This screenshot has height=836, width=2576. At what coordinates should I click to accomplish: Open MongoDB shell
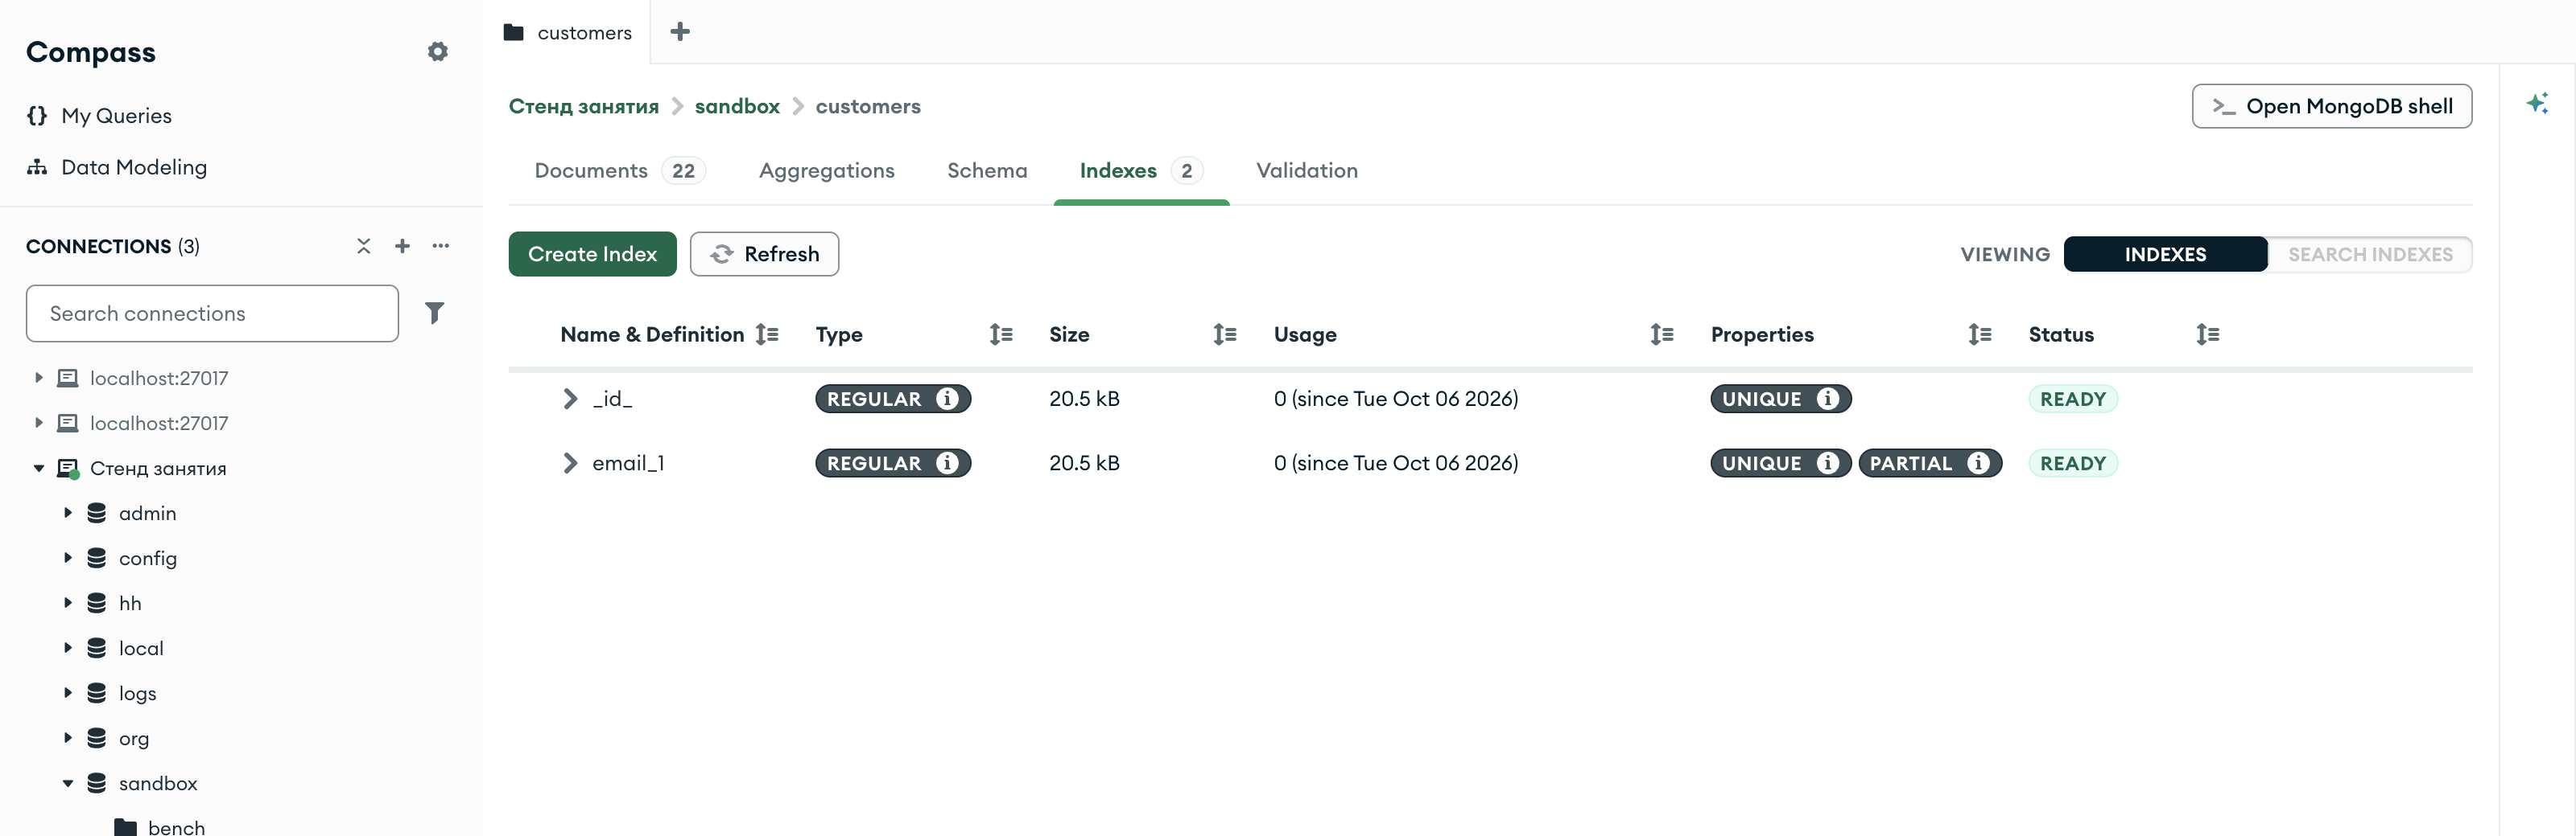tap(2332, 107)
